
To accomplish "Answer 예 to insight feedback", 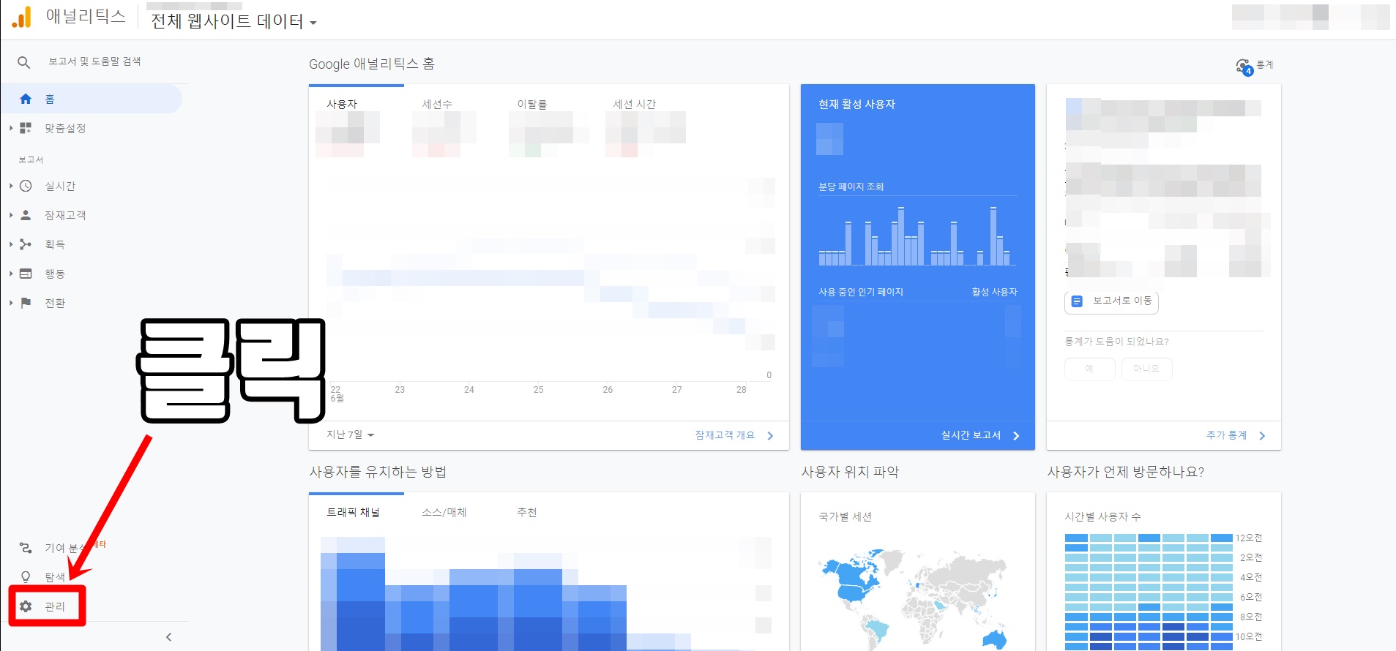I will pos(1089,369).
